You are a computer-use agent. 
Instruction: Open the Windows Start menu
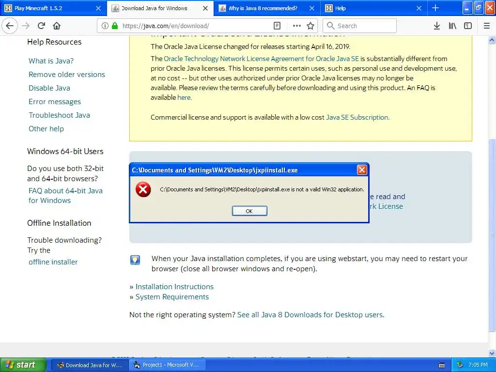[23, 365]
